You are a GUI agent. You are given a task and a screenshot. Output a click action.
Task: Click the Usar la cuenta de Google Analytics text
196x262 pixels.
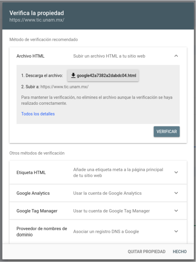(x=107, y=193)
